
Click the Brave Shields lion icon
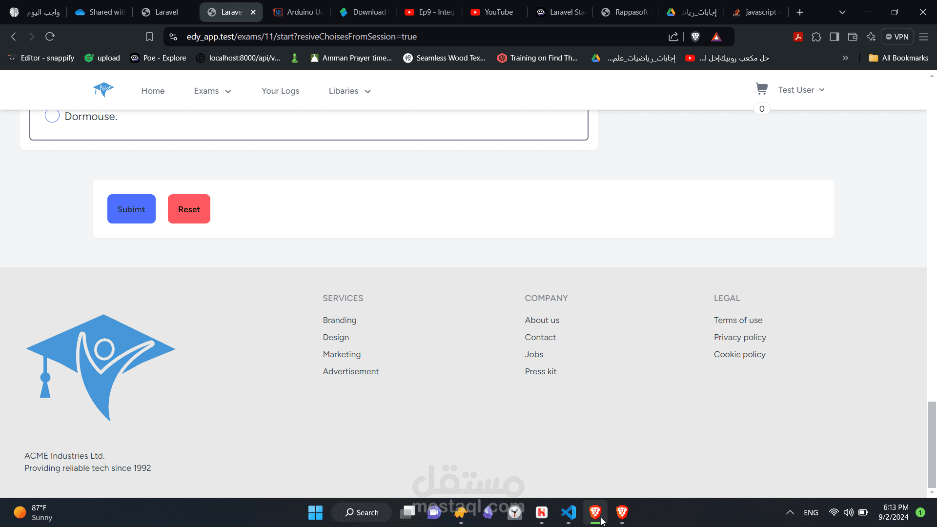point(695,37)
